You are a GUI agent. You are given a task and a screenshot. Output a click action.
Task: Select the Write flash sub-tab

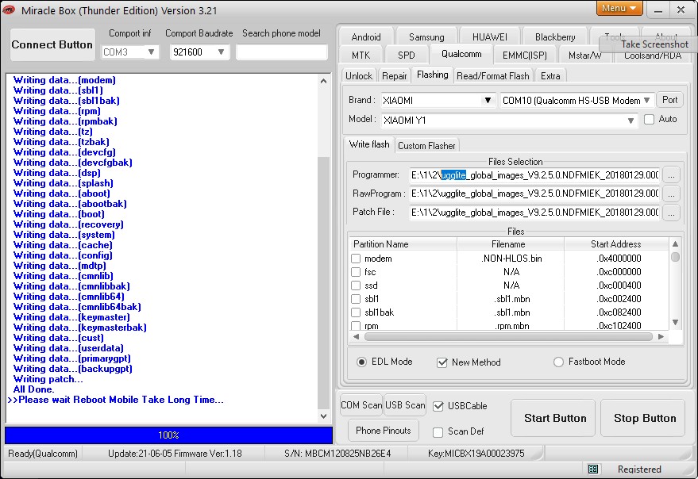pyautogui.click(x=369, y=144)
